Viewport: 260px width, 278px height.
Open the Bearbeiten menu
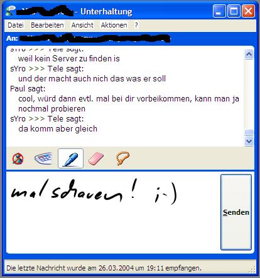point(47,25)
